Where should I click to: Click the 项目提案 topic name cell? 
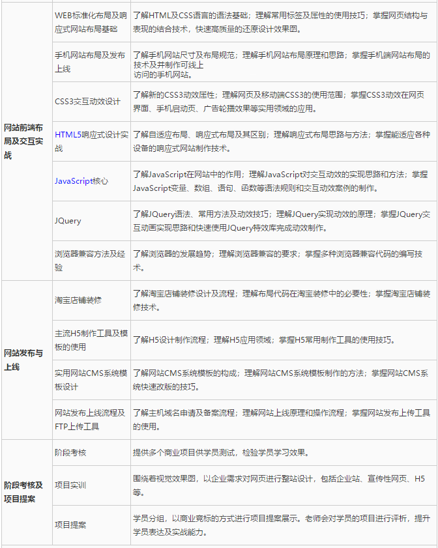pyautogui.click(x=70, y=525)
